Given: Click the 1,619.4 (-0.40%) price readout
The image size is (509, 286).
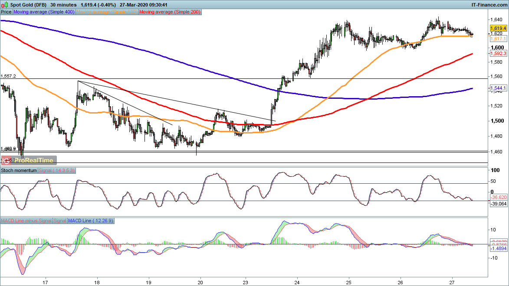Looking at the screenshot, I should [x=98, y=5].
